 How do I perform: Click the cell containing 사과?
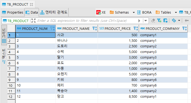pos(77,35)
